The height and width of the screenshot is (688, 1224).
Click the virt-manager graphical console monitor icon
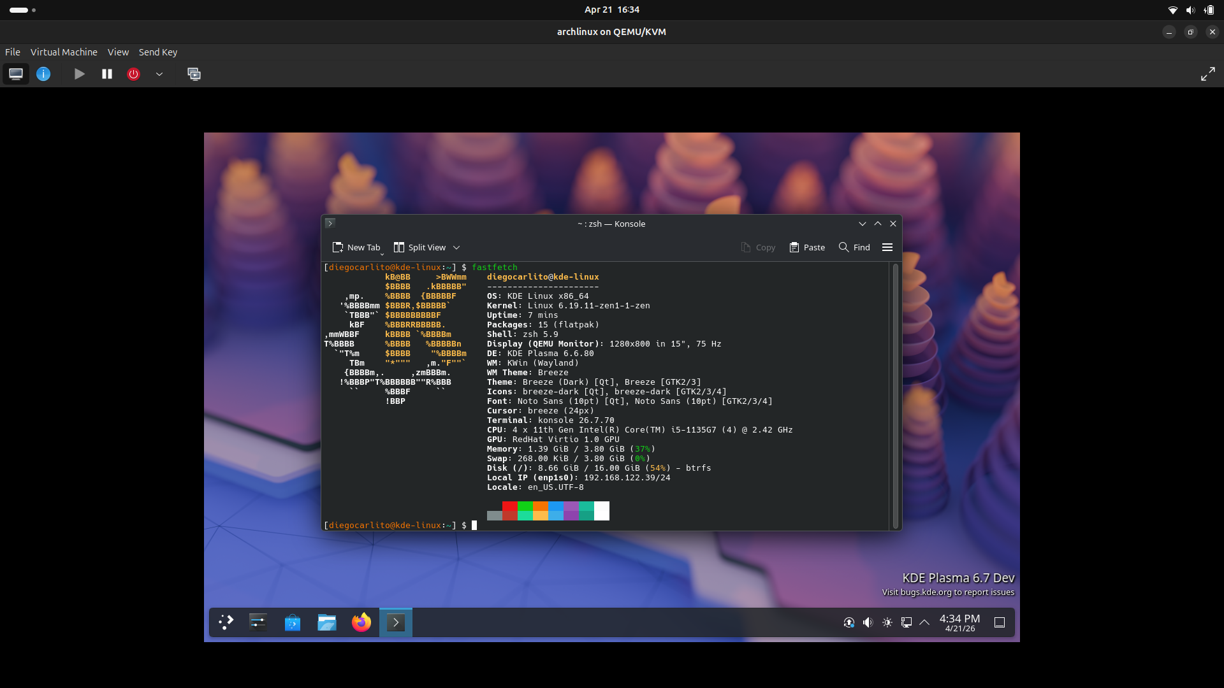pos(16,74)
